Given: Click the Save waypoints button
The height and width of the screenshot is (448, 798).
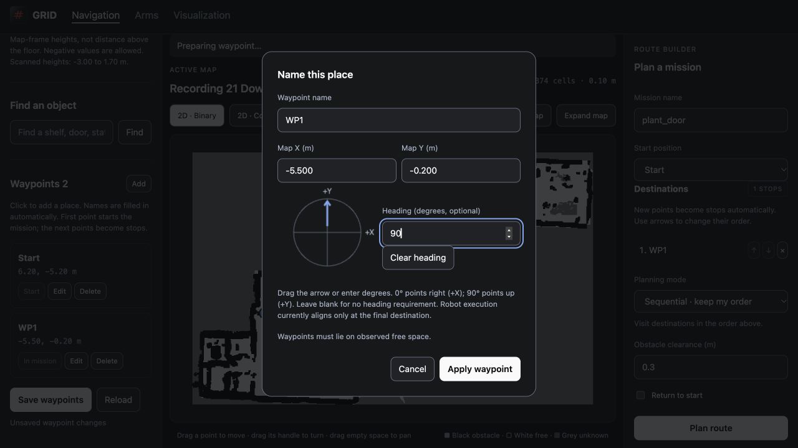Looking at the screenshot, I should [50, 400].
